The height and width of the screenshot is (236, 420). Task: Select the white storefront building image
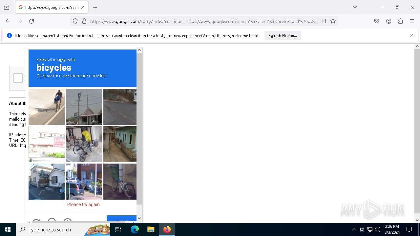tap(47, 144)
